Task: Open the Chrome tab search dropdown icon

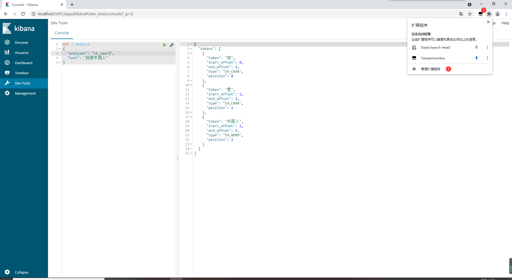Action: click(x=470, y=5)
